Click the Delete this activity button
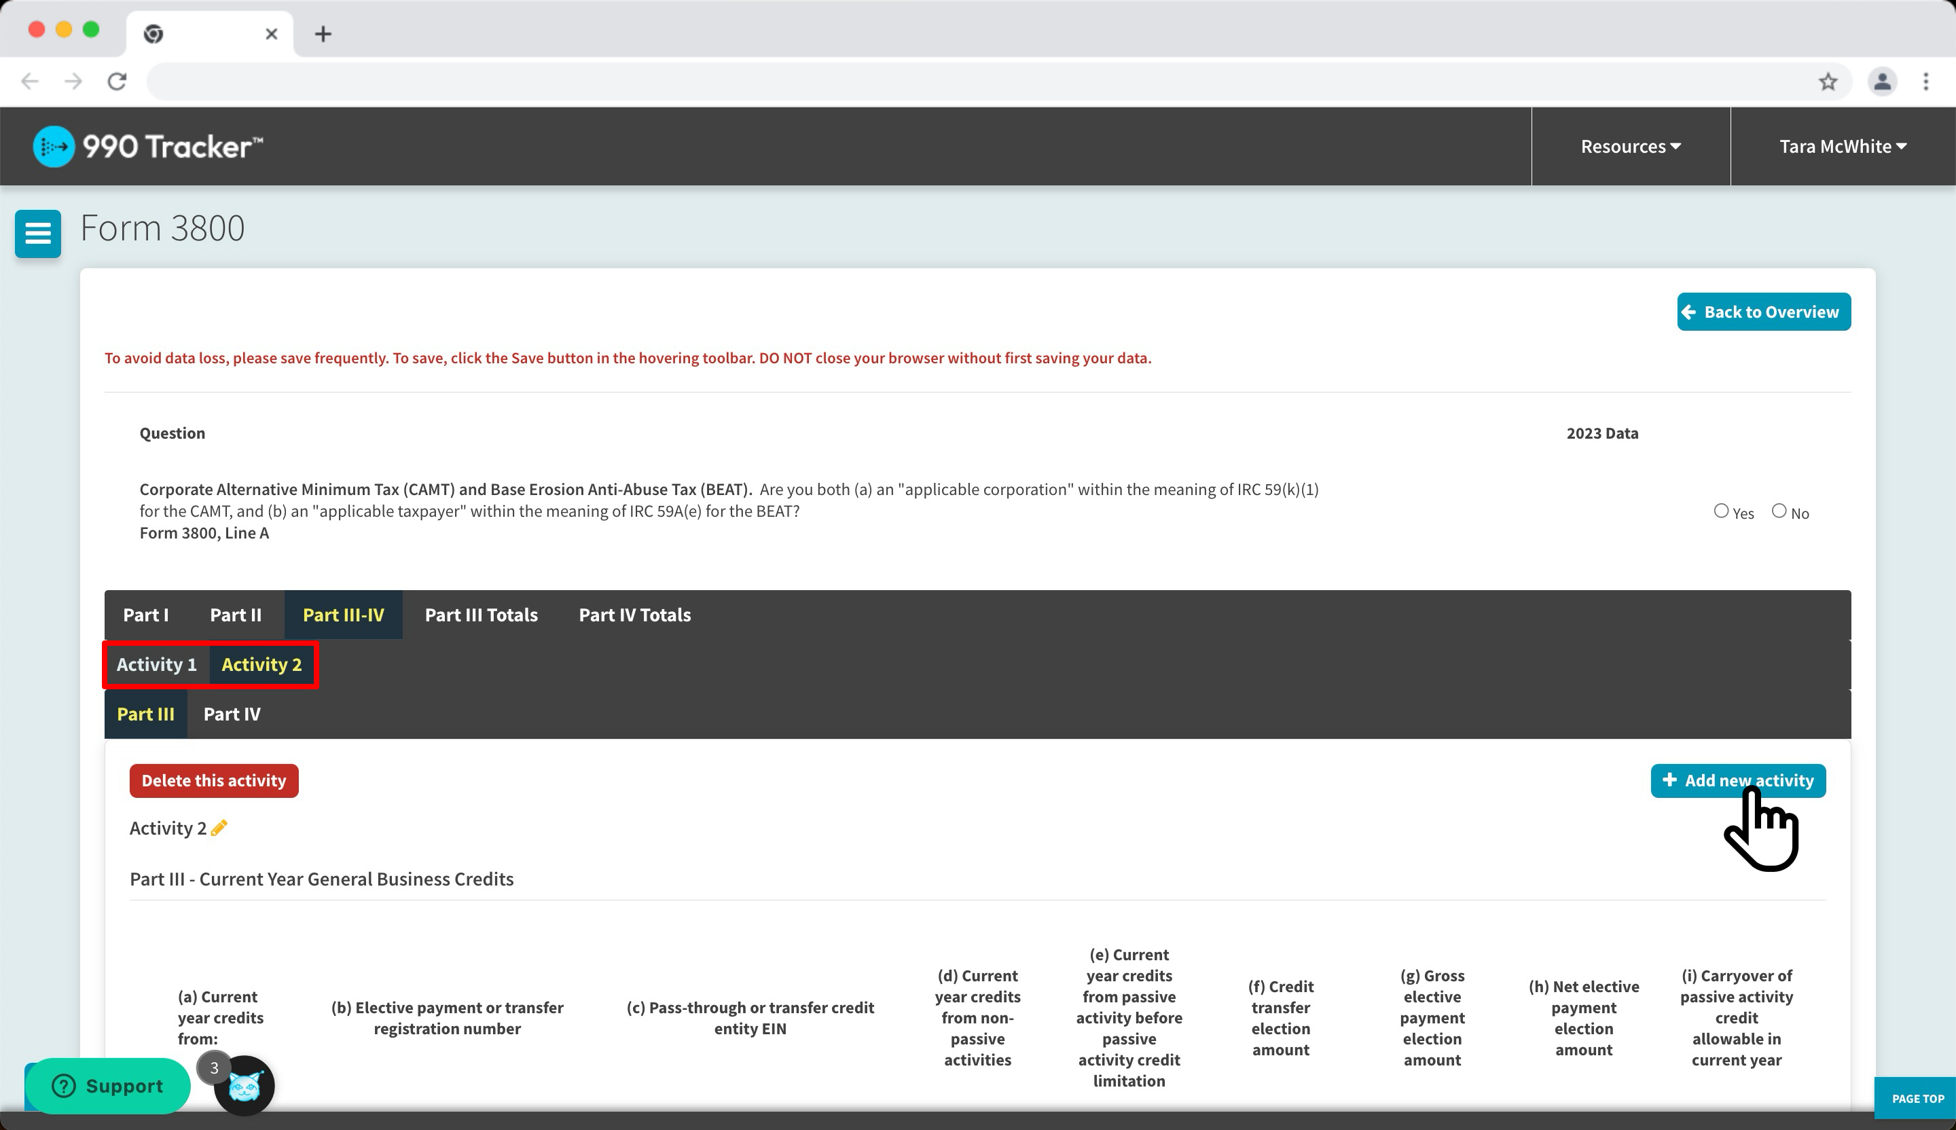 click(213, 781)
